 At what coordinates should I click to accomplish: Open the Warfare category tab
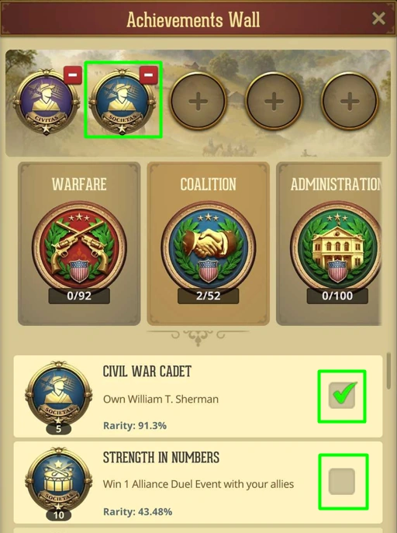[79, 244]
